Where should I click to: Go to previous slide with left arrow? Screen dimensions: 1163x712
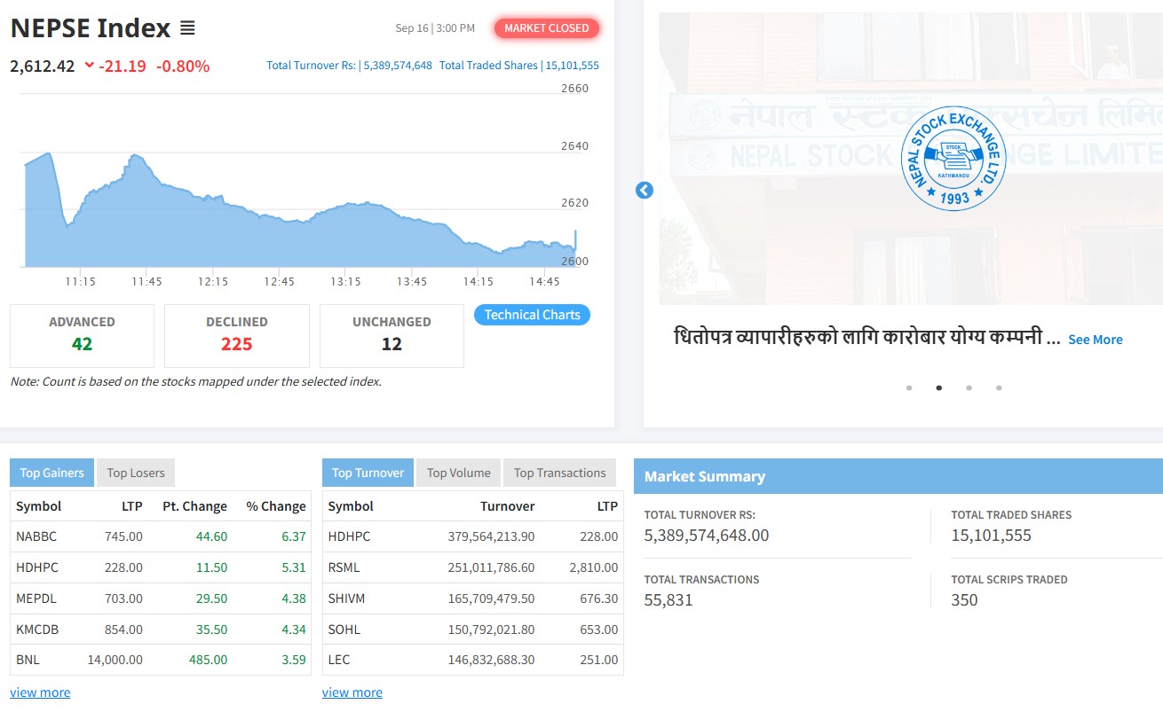645,190
